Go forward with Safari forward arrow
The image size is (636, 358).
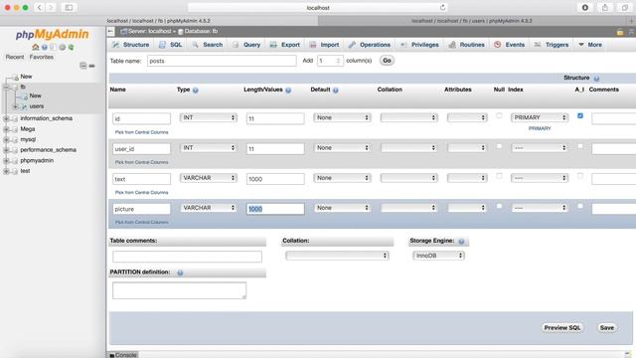(x=51, y=7)
